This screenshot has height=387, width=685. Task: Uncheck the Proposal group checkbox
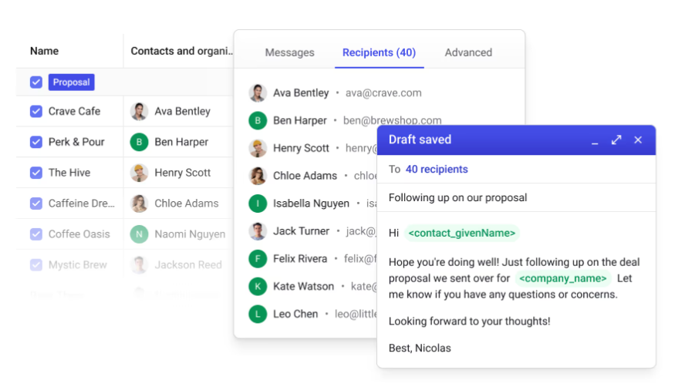click(36, 82)
